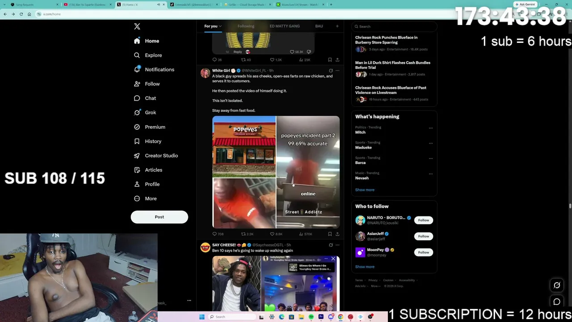Screen dimensions: 572x322
Task: Open trend Chrisean Rock Accuses Blueface
Action: click(391, 90)
